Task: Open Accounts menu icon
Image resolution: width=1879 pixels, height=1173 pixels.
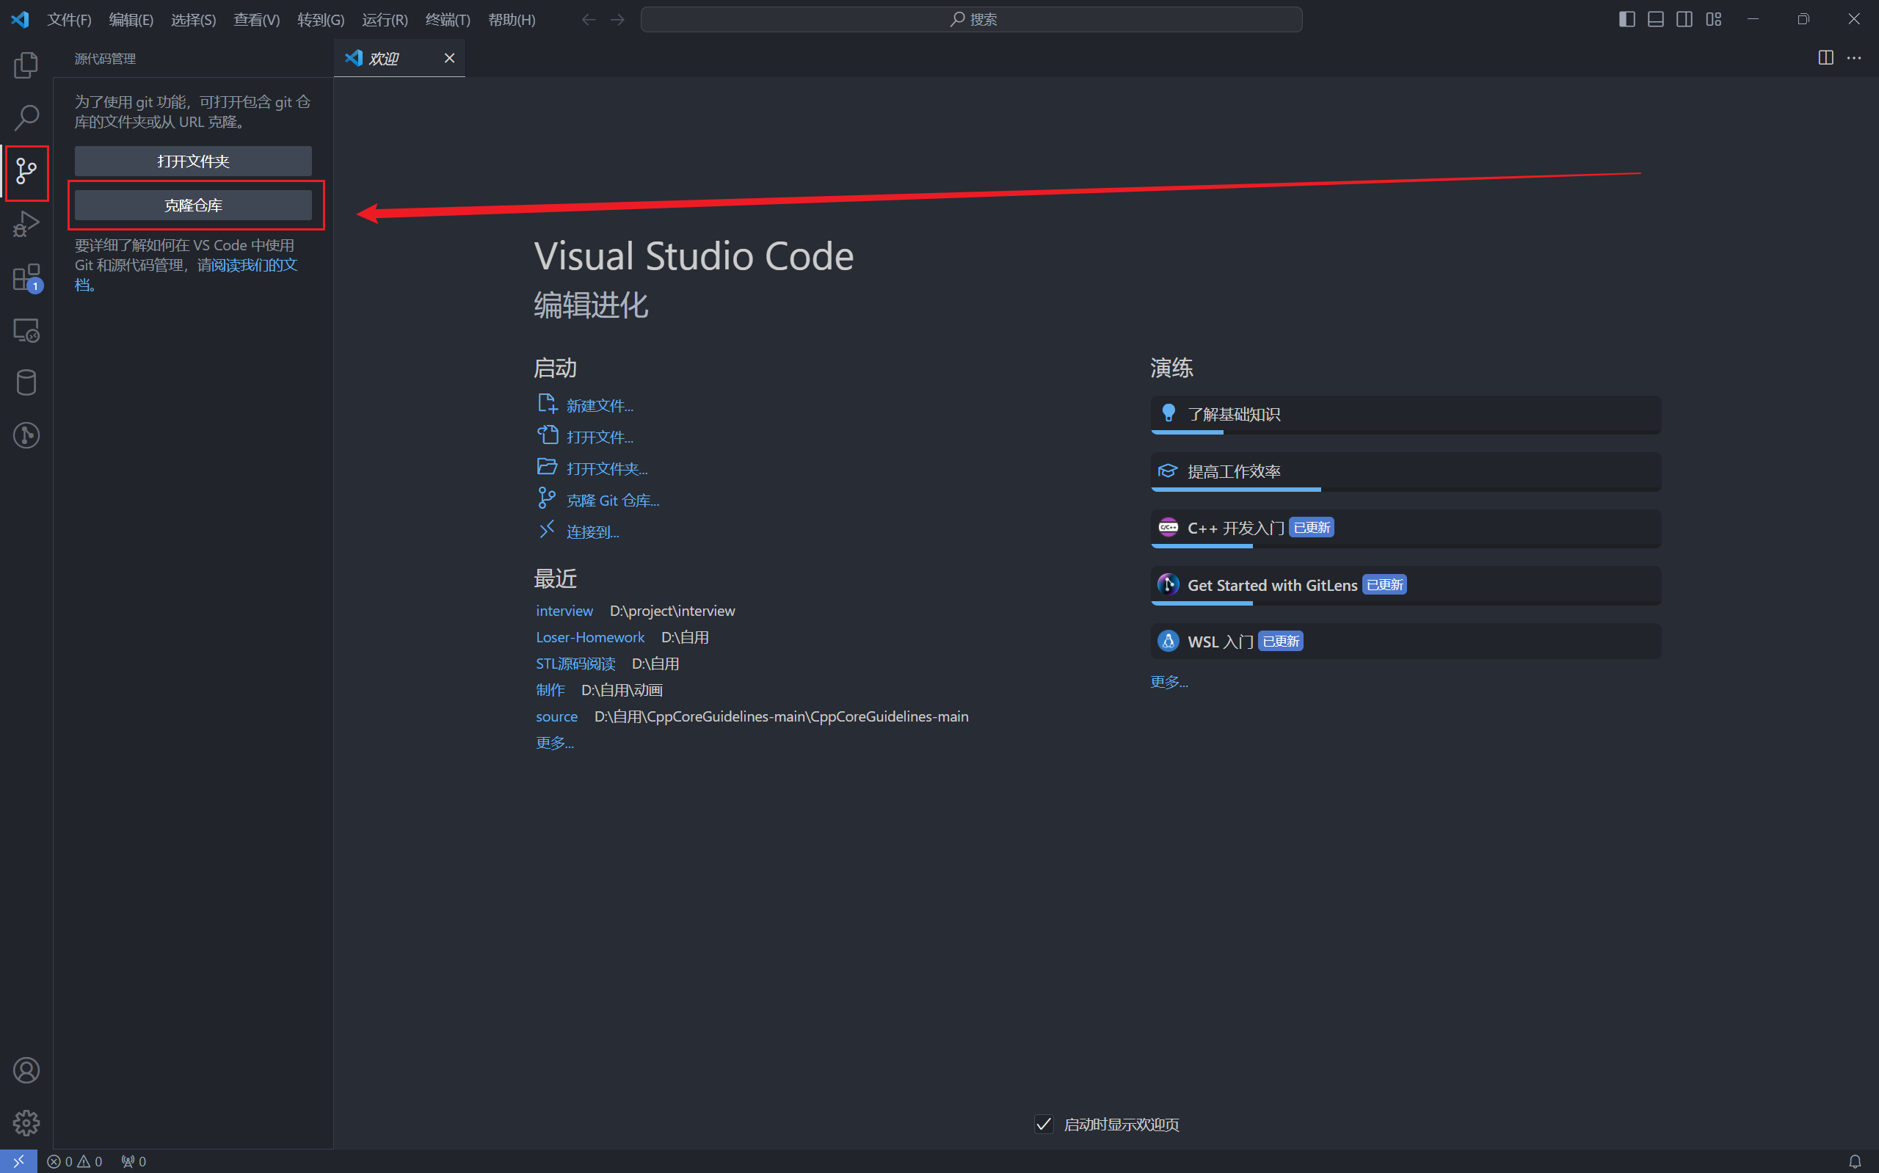Action: pyautogui.click(x=26, y=1070)
